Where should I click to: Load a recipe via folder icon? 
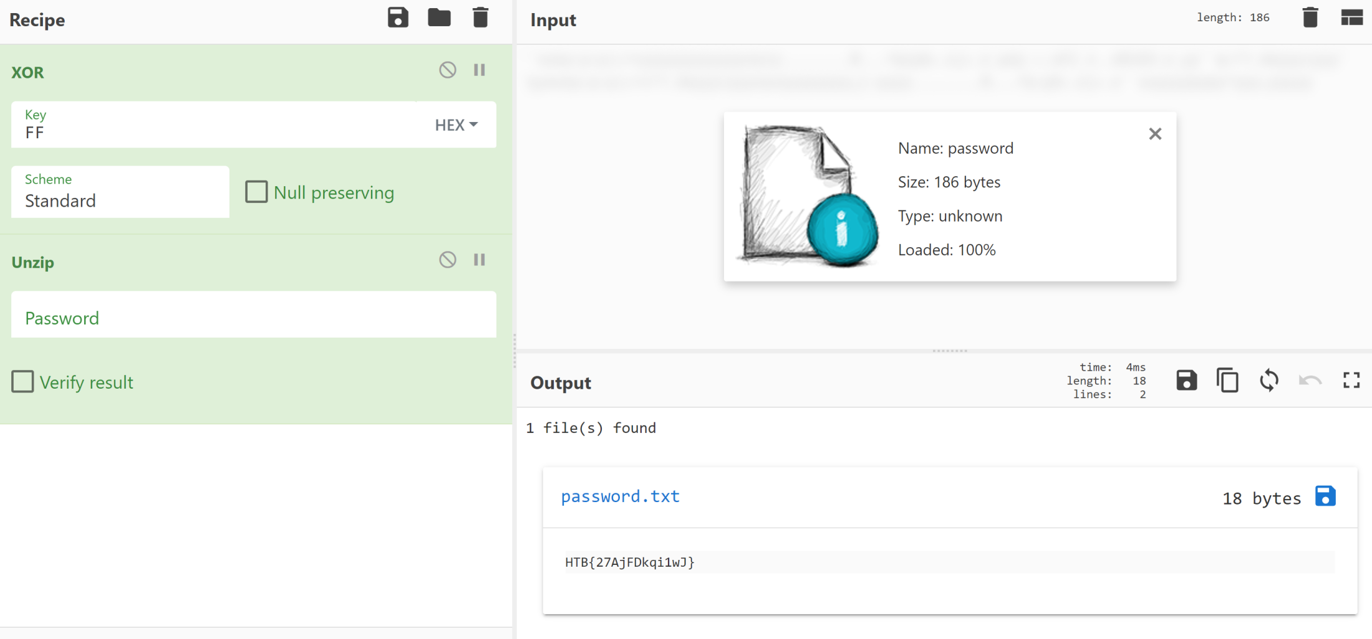439,18
